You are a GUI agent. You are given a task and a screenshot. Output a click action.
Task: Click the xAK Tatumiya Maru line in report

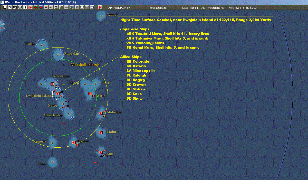pos(167,38)
